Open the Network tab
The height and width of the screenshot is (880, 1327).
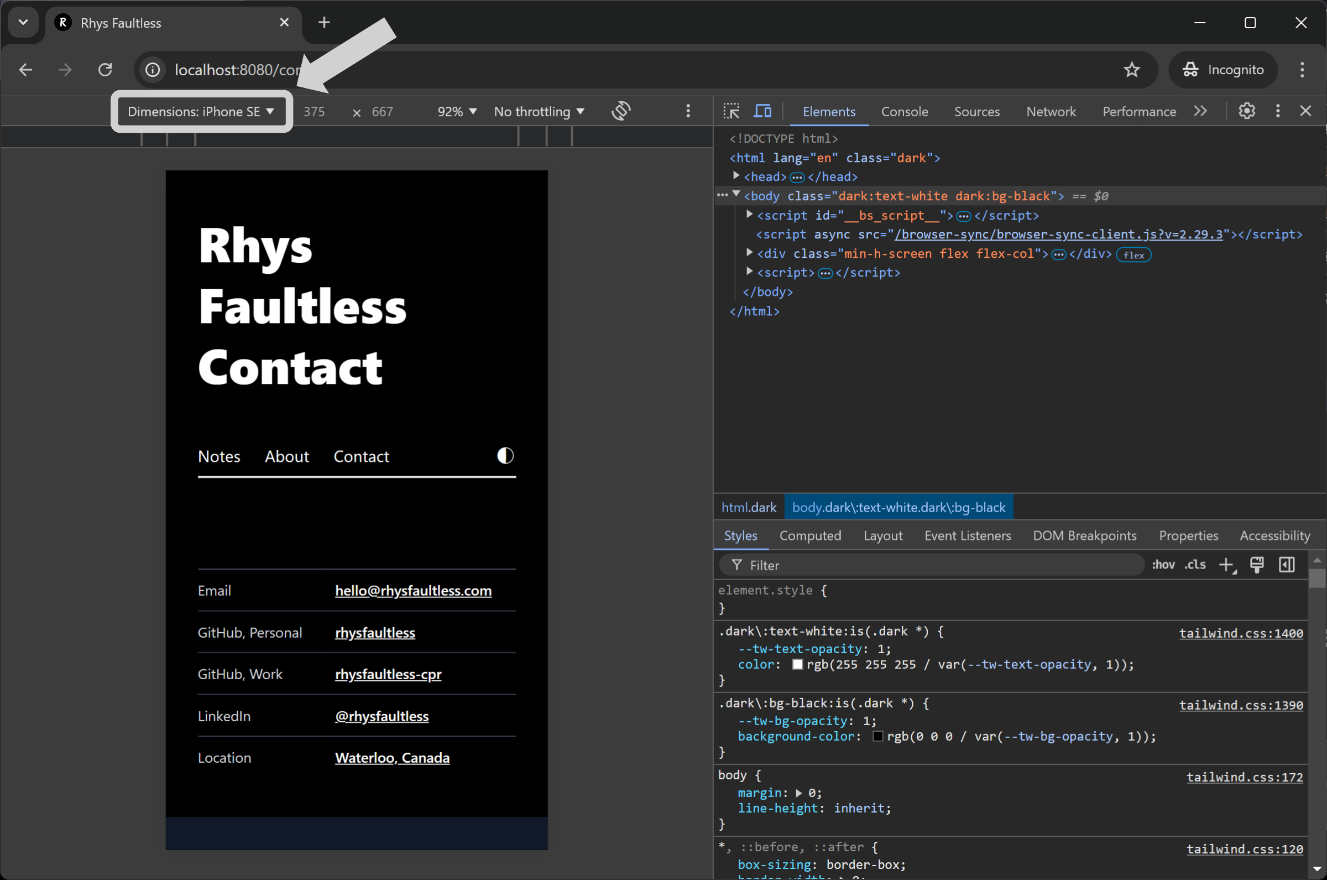click(x=1051, y=111)
